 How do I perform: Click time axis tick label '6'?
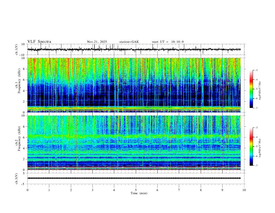tap(158, 190)
